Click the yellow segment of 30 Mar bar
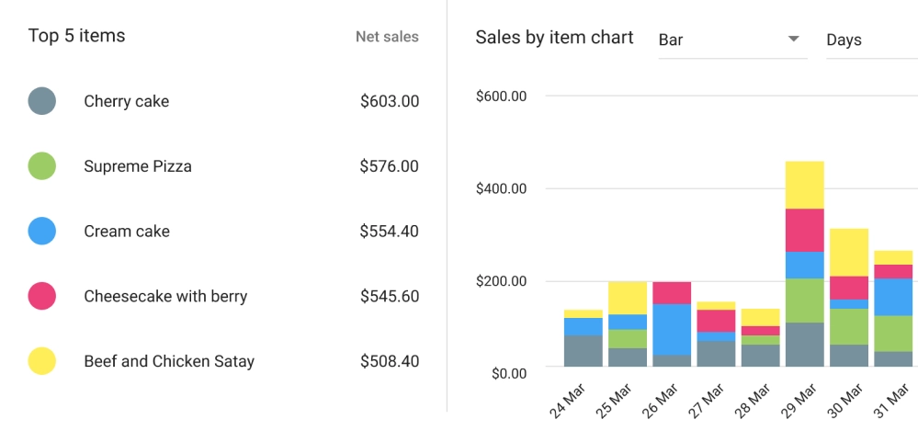 (848, 252)
